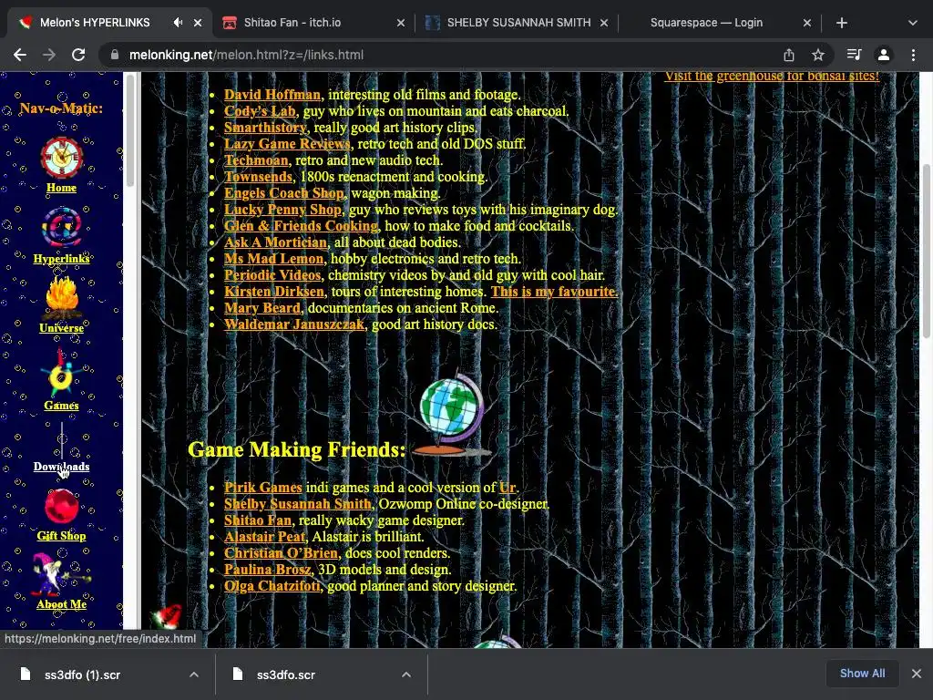Click the browser back arrow
The width and height of the screenshot is (933, 700).
click(20, 55)
